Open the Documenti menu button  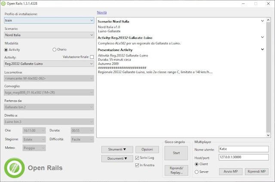(117, 158)
